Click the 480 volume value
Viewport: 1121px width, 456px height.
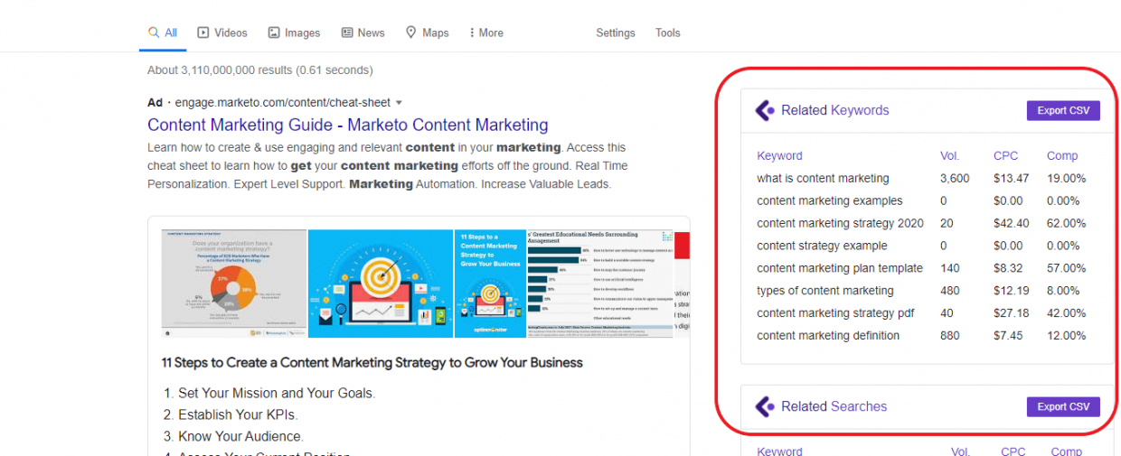949,291
